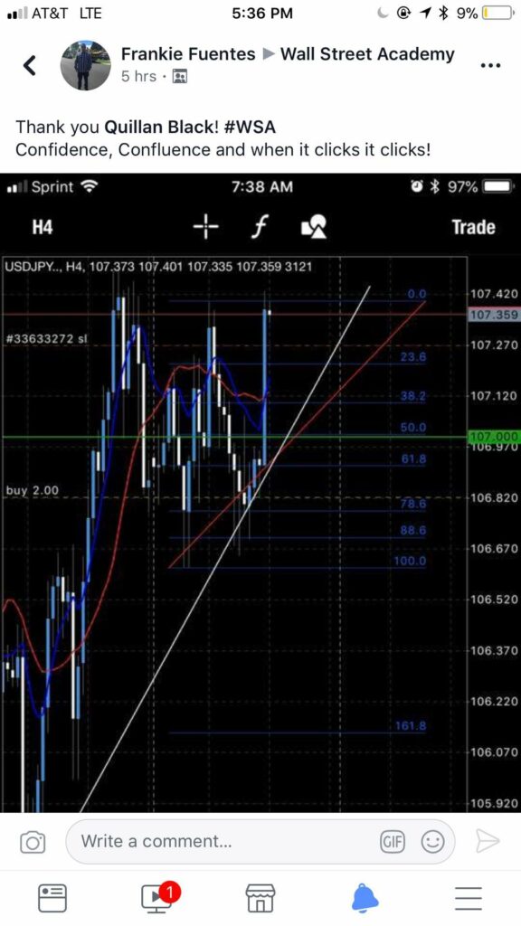
Task: Tap the back arrow chevron
Action: pos(30,65)
